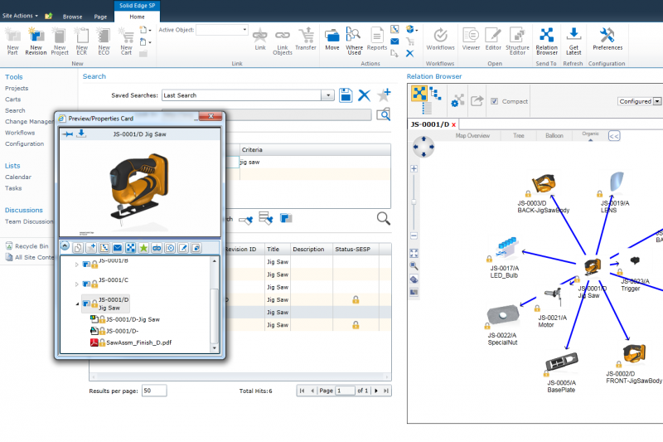
Task: Select the tree structure view icon in Relation Browser
Action: [x=435, y=93]
